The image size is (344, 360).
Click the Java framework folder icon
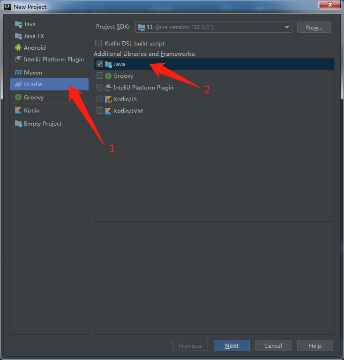coord(108,64)
